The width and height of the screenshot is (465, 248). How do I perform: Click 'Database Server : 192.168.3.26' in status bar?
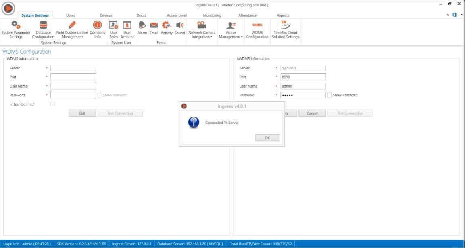(x=190, y=244)
